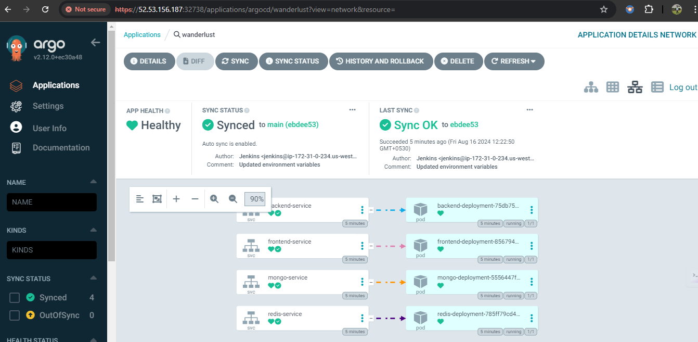The image size is (698, 342).
Task: Open redis-service node options menu
Action: click(x=362, y=318)
